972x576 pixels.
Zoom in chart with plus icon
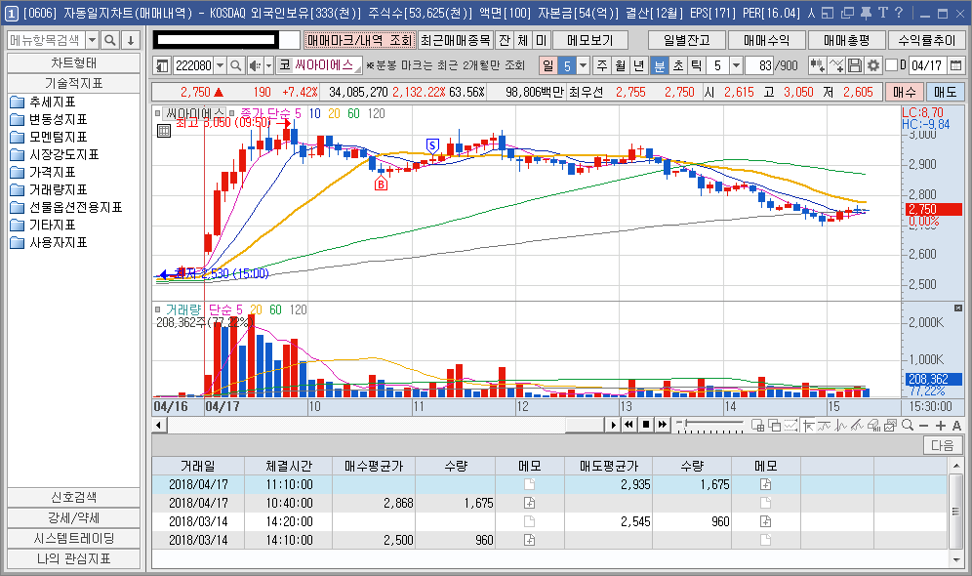tap(941, 426)
